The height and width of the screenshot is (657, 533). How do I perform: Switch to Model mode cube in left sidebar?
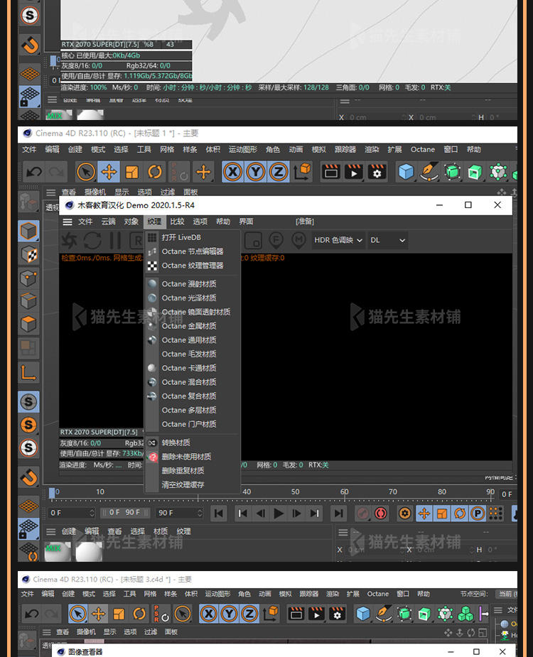28,231
